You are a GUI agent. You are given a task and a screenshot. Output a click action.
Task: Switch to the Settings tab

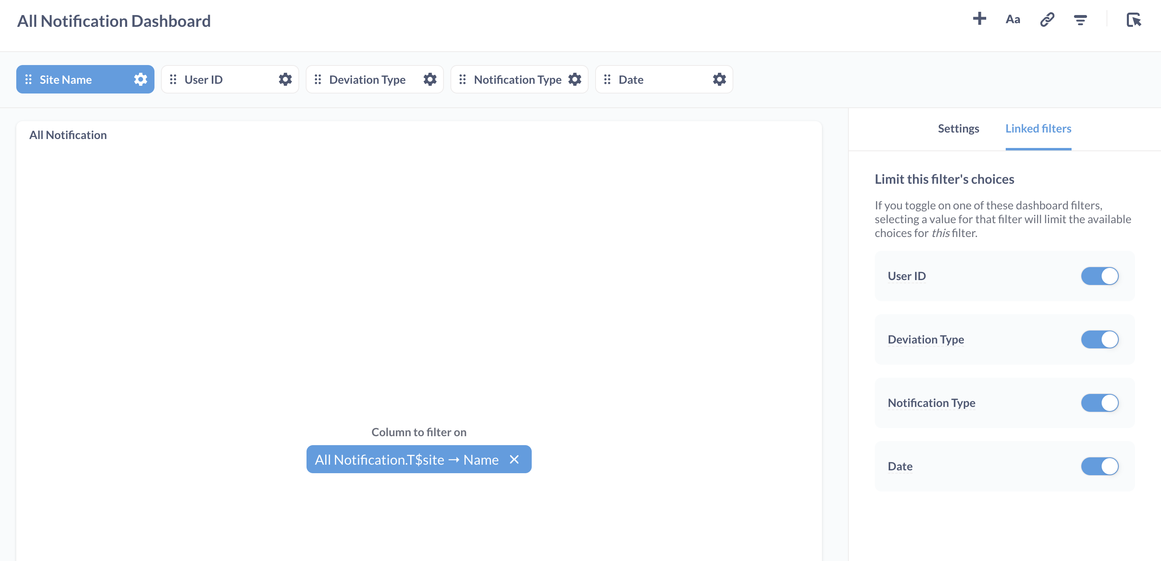(x=958, y=128)
